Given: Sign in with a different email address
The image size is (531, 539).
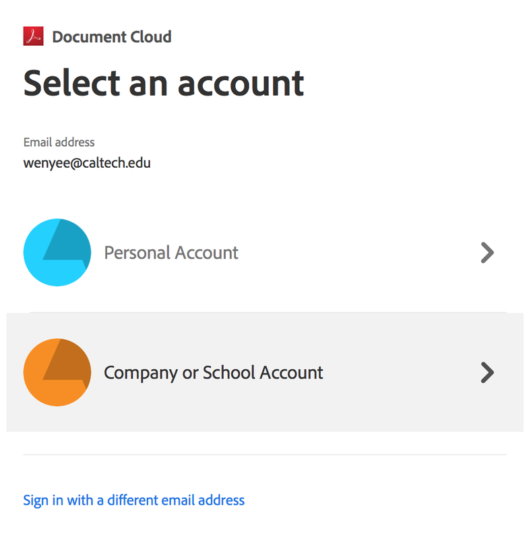Looking at the screenshot, I should tap(133, 500).
